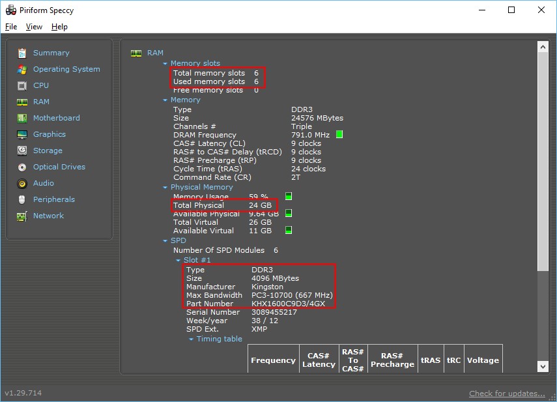Click the Available Physical graph icon
The height and width of the screenshot is (402, 557).
[x=289, y=213]
